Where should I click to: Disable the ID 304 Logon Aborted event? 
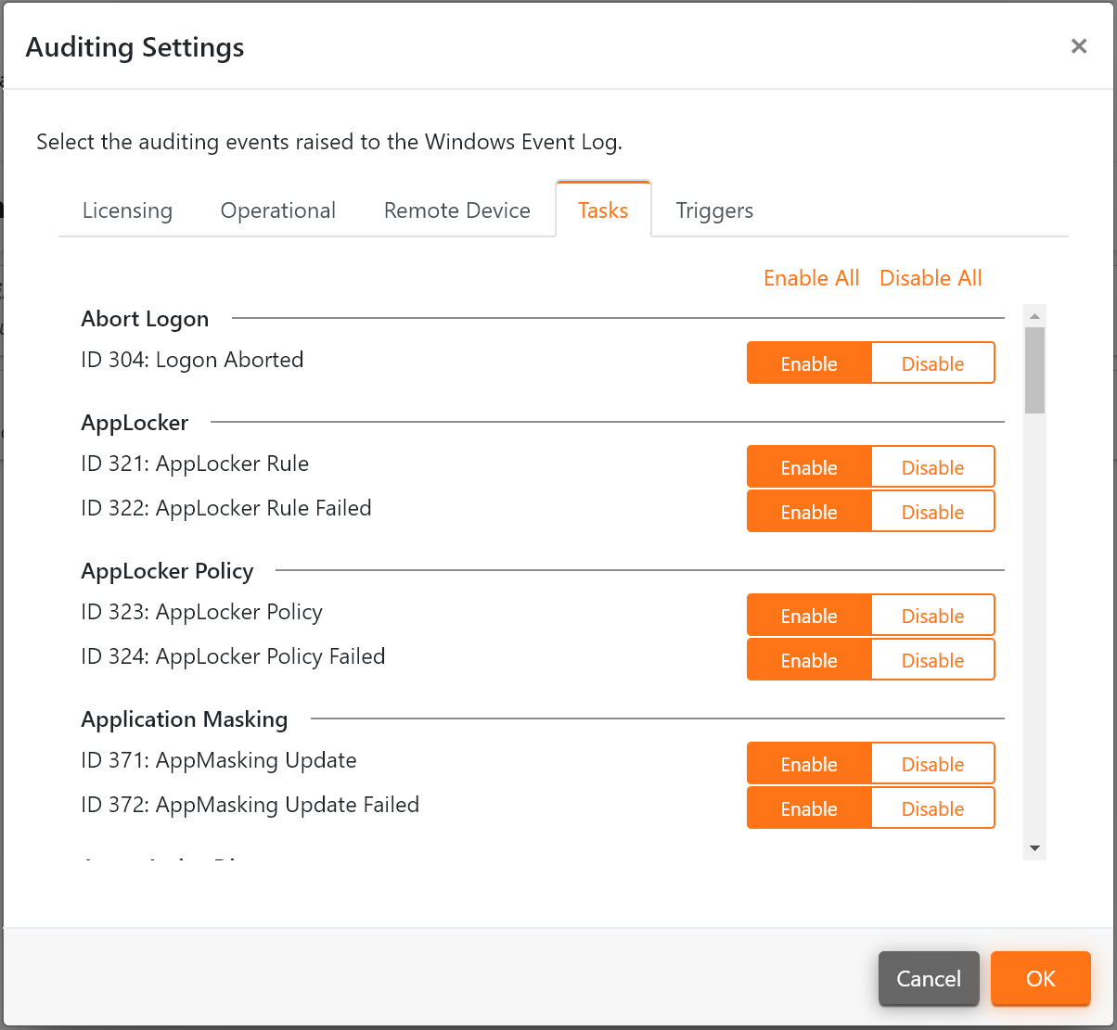point(932,363)
